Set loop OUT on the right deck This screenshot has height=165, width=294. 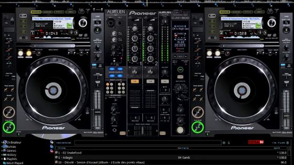(217, 53)
